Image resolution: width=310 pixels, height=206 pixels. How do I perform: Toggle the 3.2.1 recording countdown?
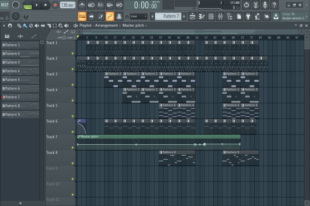pyautogui.click(x=100, y=5)
